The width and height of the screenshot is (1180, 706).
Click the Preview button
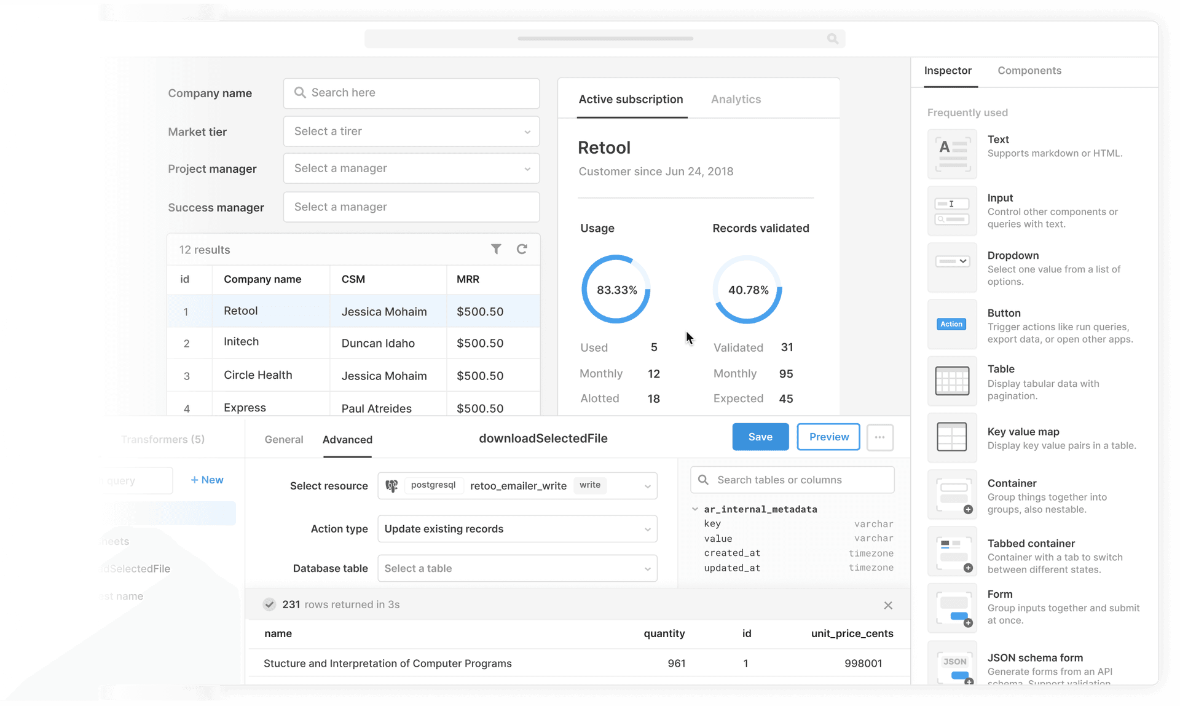click(x=828, y=437)
